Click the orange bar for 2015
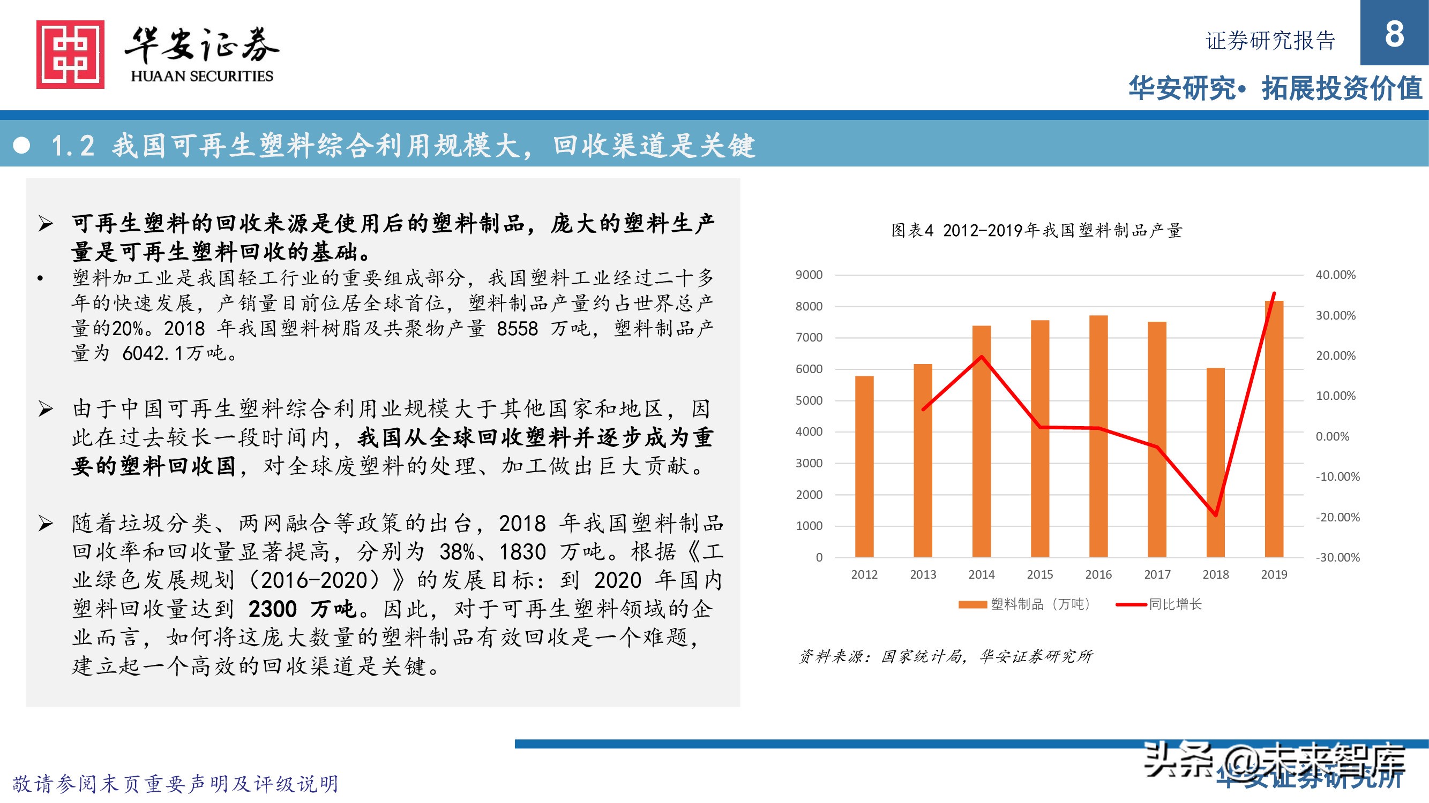The image size is (1429, 803). click(x=1040, y=439)
